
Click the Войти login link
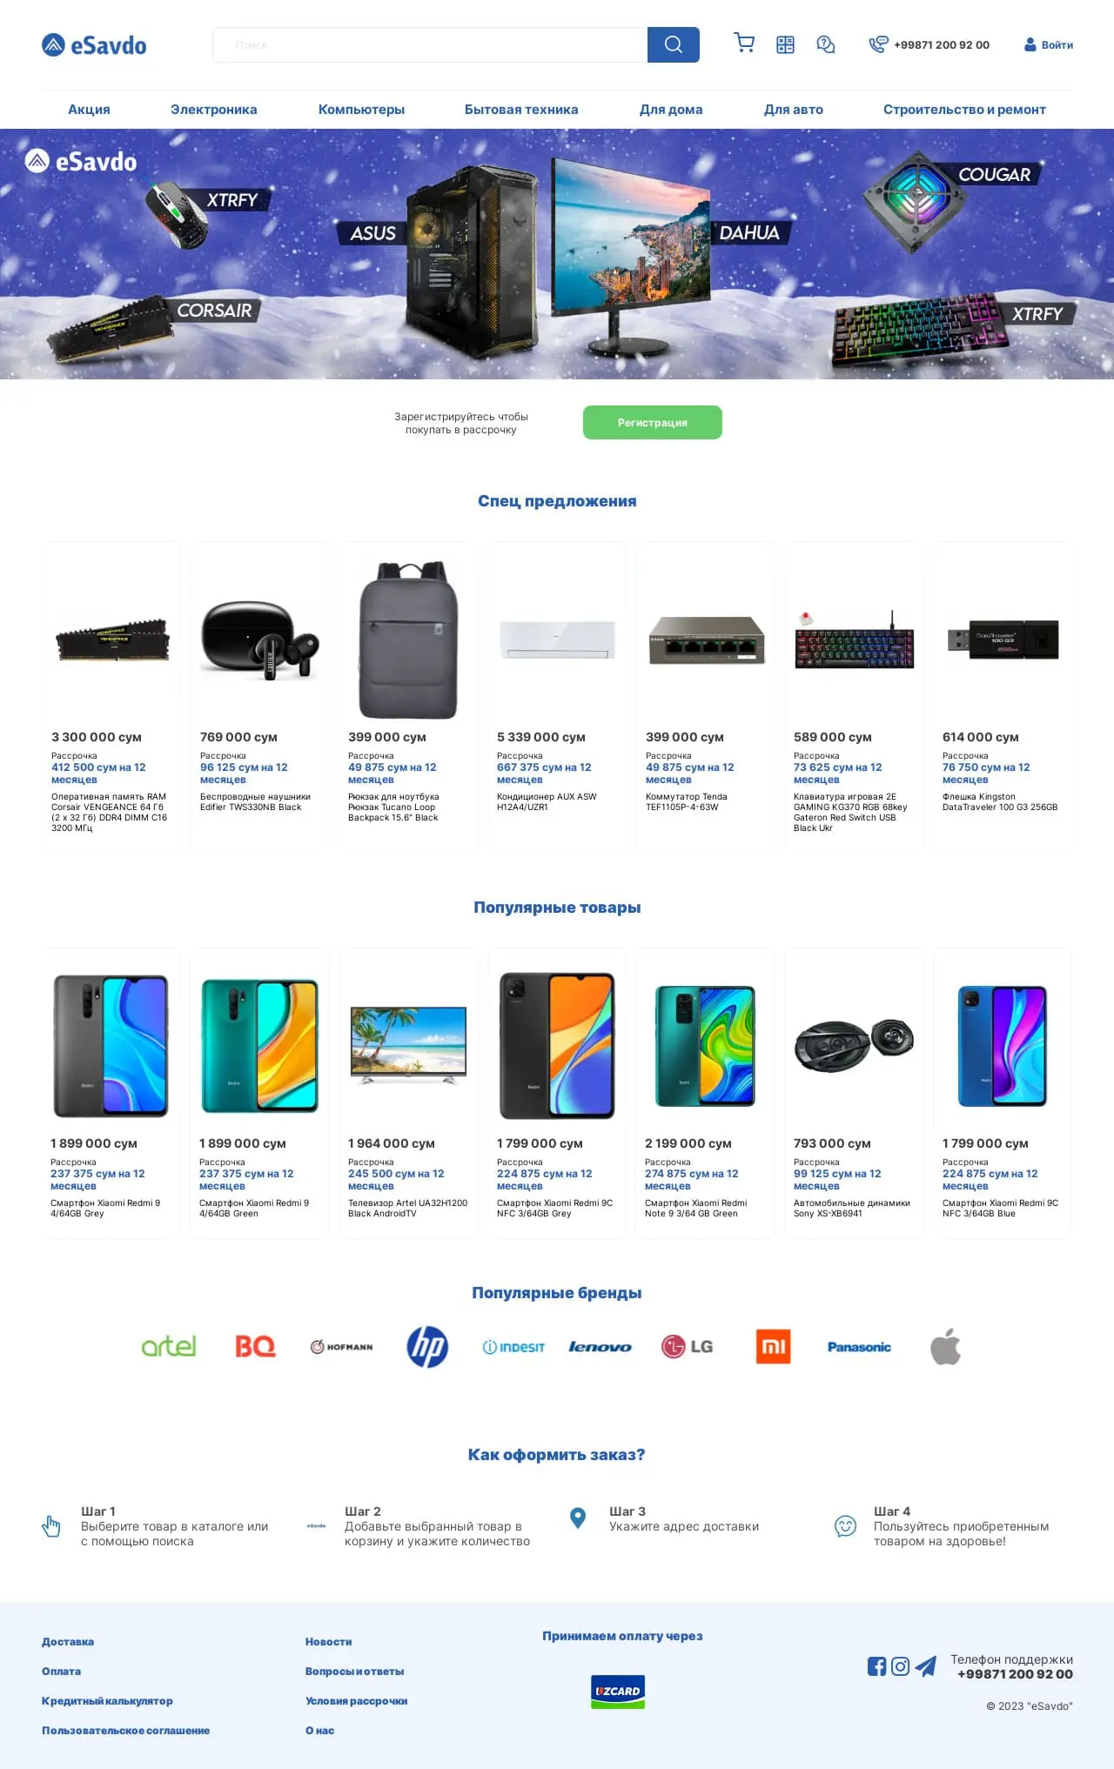tap(1049, 45)
